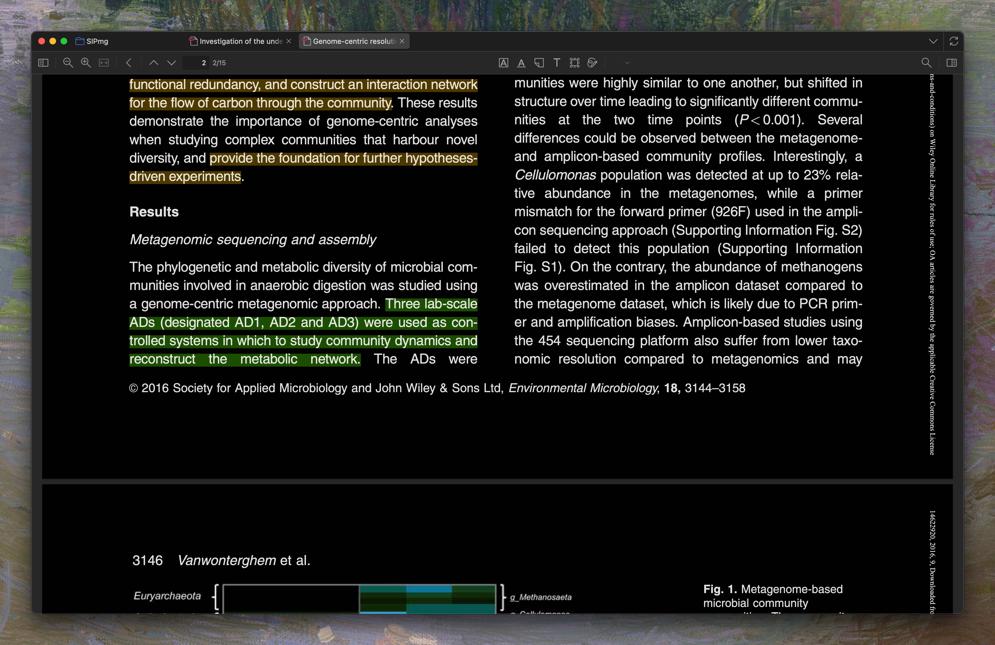Expand the tab list dropdown
This screenshot has width=995, height=645.
[x=933, y=41]
